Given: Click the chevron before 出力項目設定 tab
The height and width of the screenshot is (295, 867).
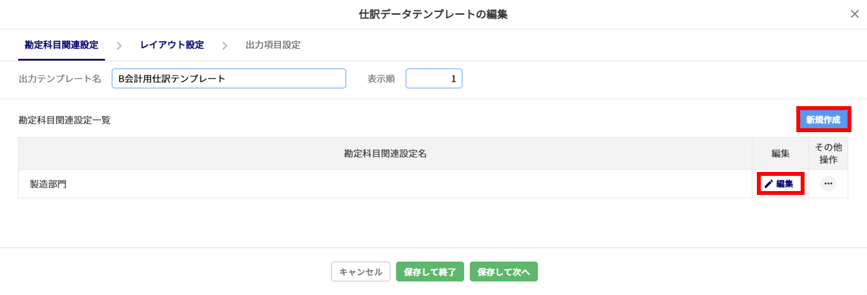Looking at the screenshot, I should coord(225,45).
